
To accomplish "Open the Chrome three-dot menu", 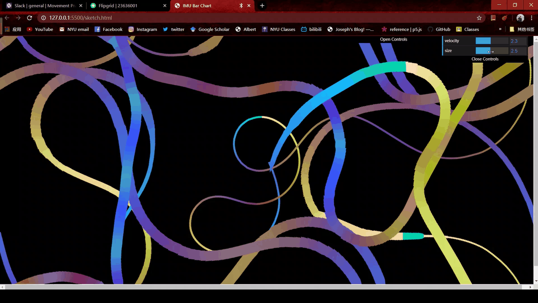I will pos(531,18).
